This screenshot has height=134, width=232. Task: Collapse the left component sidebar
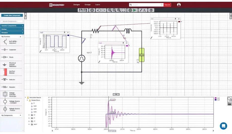click(x=25, y=16)
